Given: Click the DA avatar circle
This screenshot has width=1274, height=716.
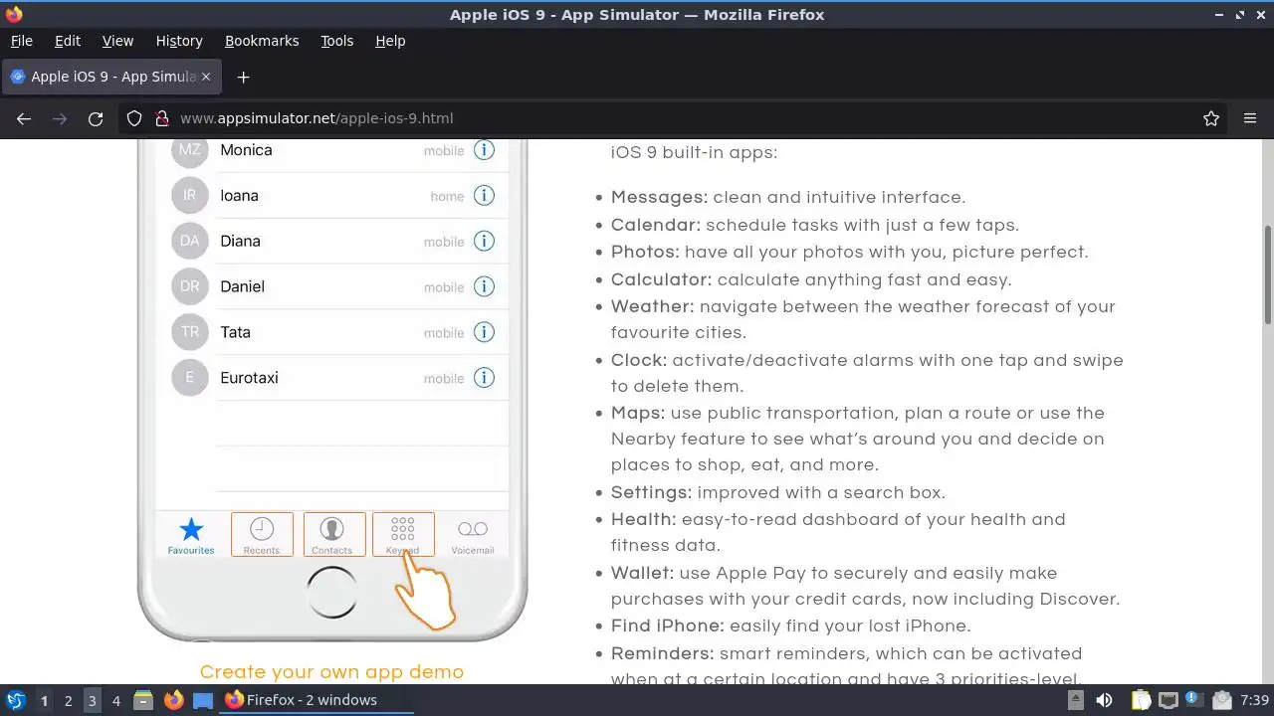Looking at the screenshot, I should click(189, 241).
